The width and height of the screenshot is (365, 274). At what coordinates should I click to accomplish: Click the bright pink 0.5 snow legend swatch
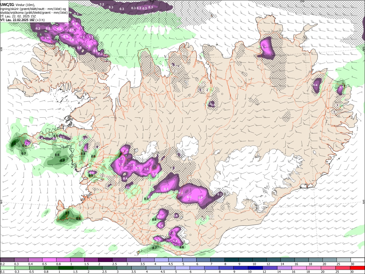coord(49,260)
